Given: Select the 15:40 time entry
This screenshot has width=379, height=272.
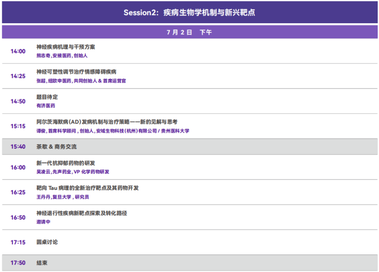Looking at the screenshot, I should pyautogui.click(x=18, y=146).
